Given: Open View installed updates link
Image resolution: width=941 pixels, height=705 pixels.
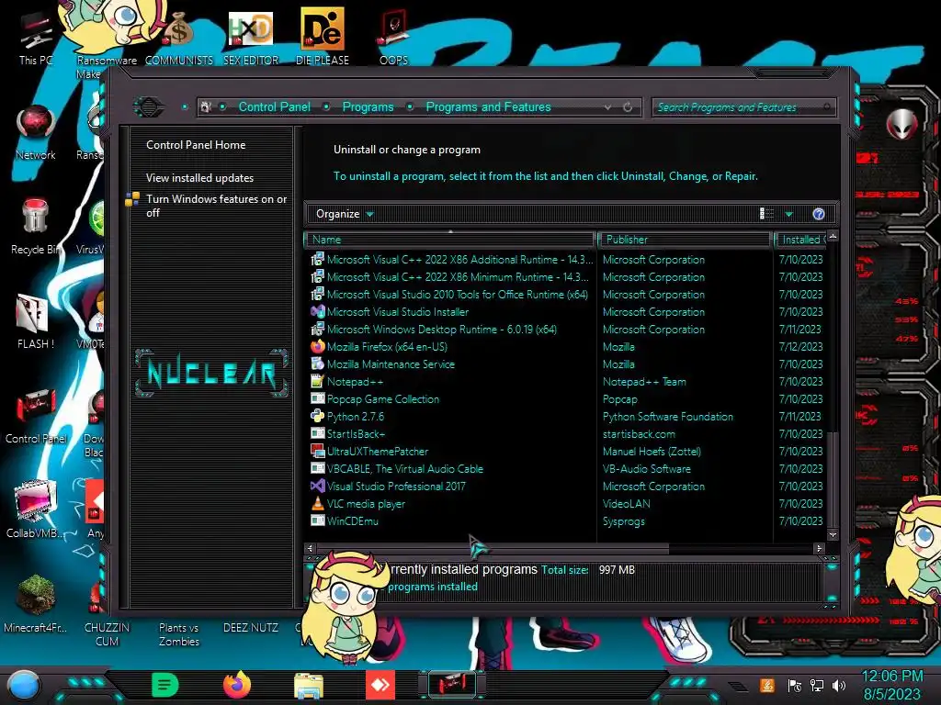Looking at the screenshot, I should point(199,178).
